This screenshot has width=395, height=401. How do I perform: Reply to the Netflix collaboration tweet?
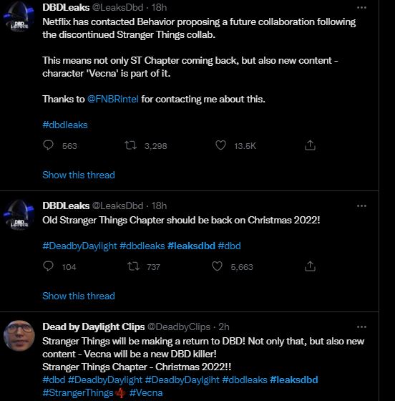point(48,145)
